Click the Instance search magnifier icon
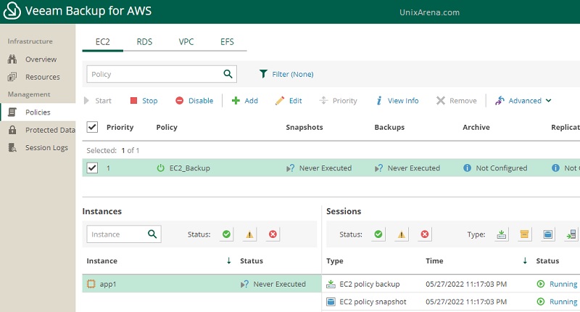Image resolution: width=580 pixels, height=312 pixels. (x=152, y=234)
